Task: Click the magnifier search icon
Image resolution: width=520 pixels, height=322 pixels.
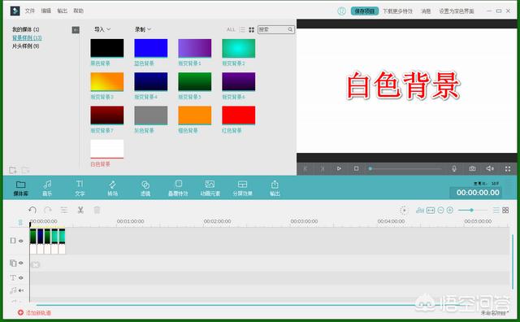Action: 290,29
